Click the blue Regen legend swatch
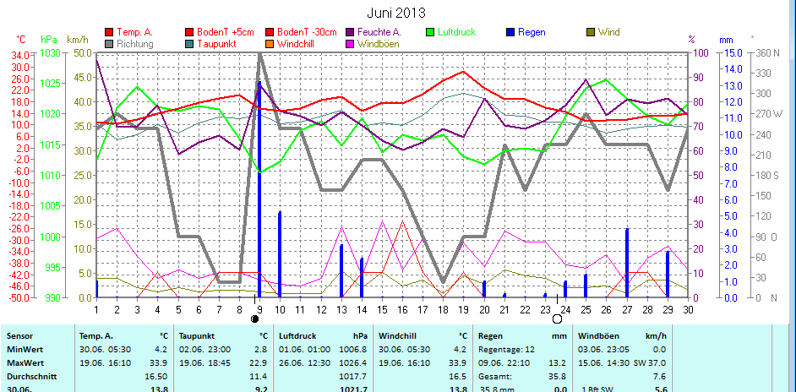 [510, 32]
